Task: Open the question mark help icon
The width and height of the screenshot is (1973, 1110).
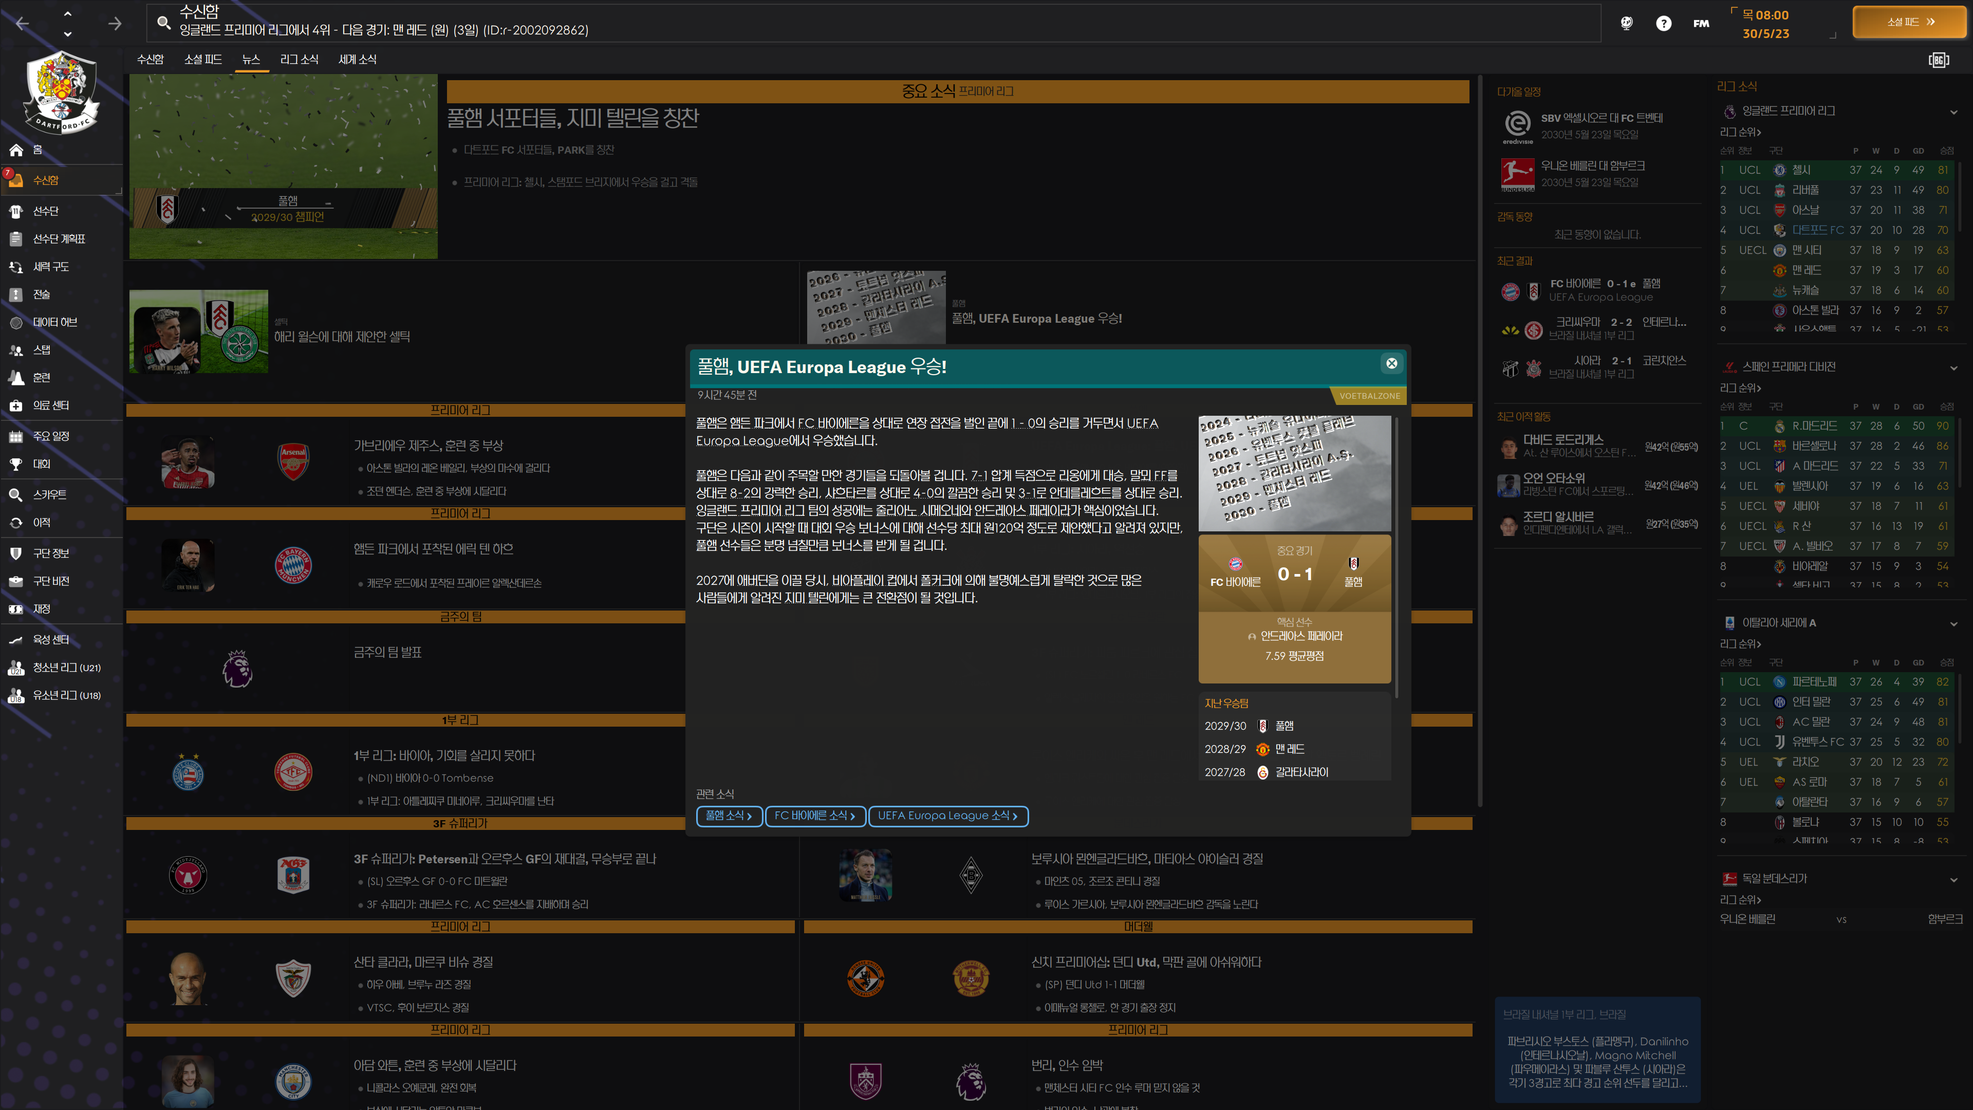Action: coord(1664,23)
